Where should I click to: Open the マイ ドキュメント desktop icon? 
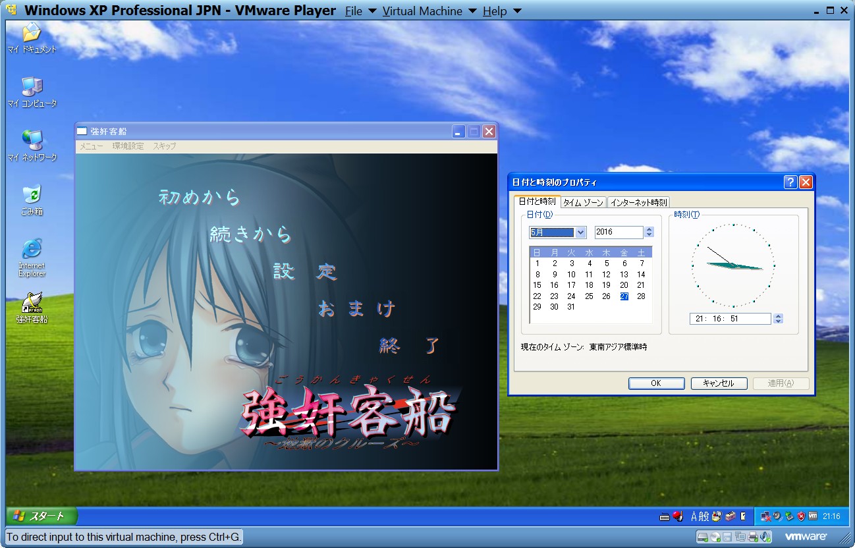pos(32,37)
